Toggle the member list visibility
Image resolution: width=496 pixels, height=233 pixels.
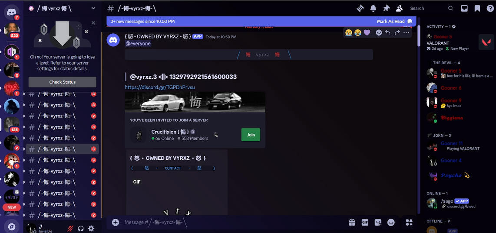coord(399,8)
